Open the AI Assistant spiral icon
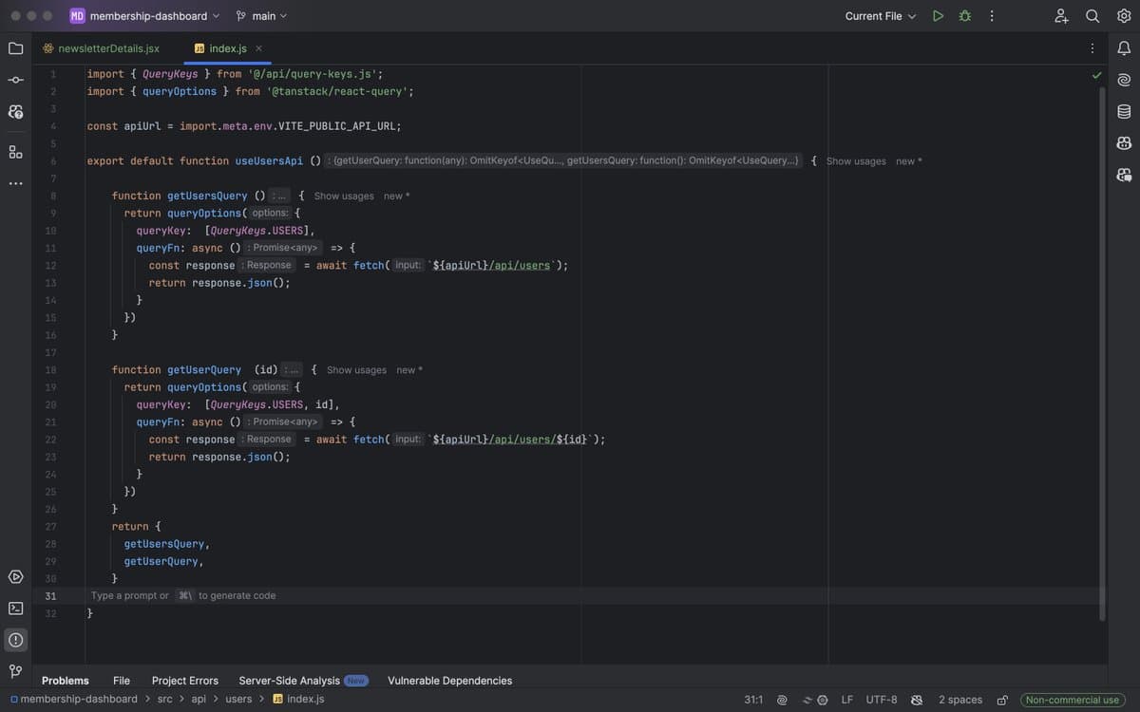The image size is (1140, 712). (1124, 80)
